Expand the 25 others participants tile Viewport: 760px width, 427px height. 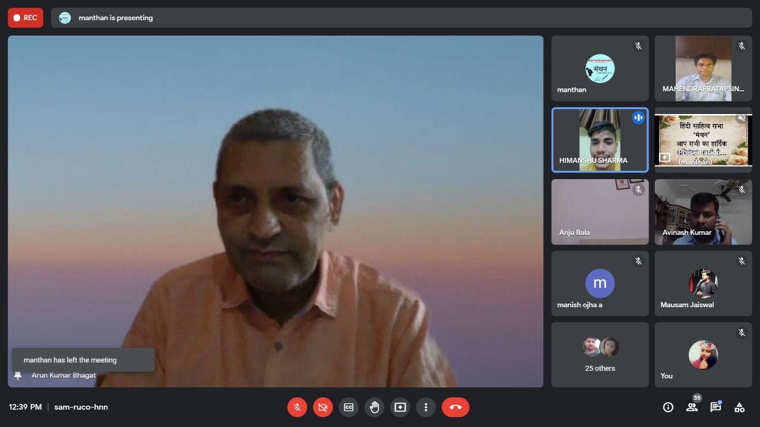(x=600, y=355)
